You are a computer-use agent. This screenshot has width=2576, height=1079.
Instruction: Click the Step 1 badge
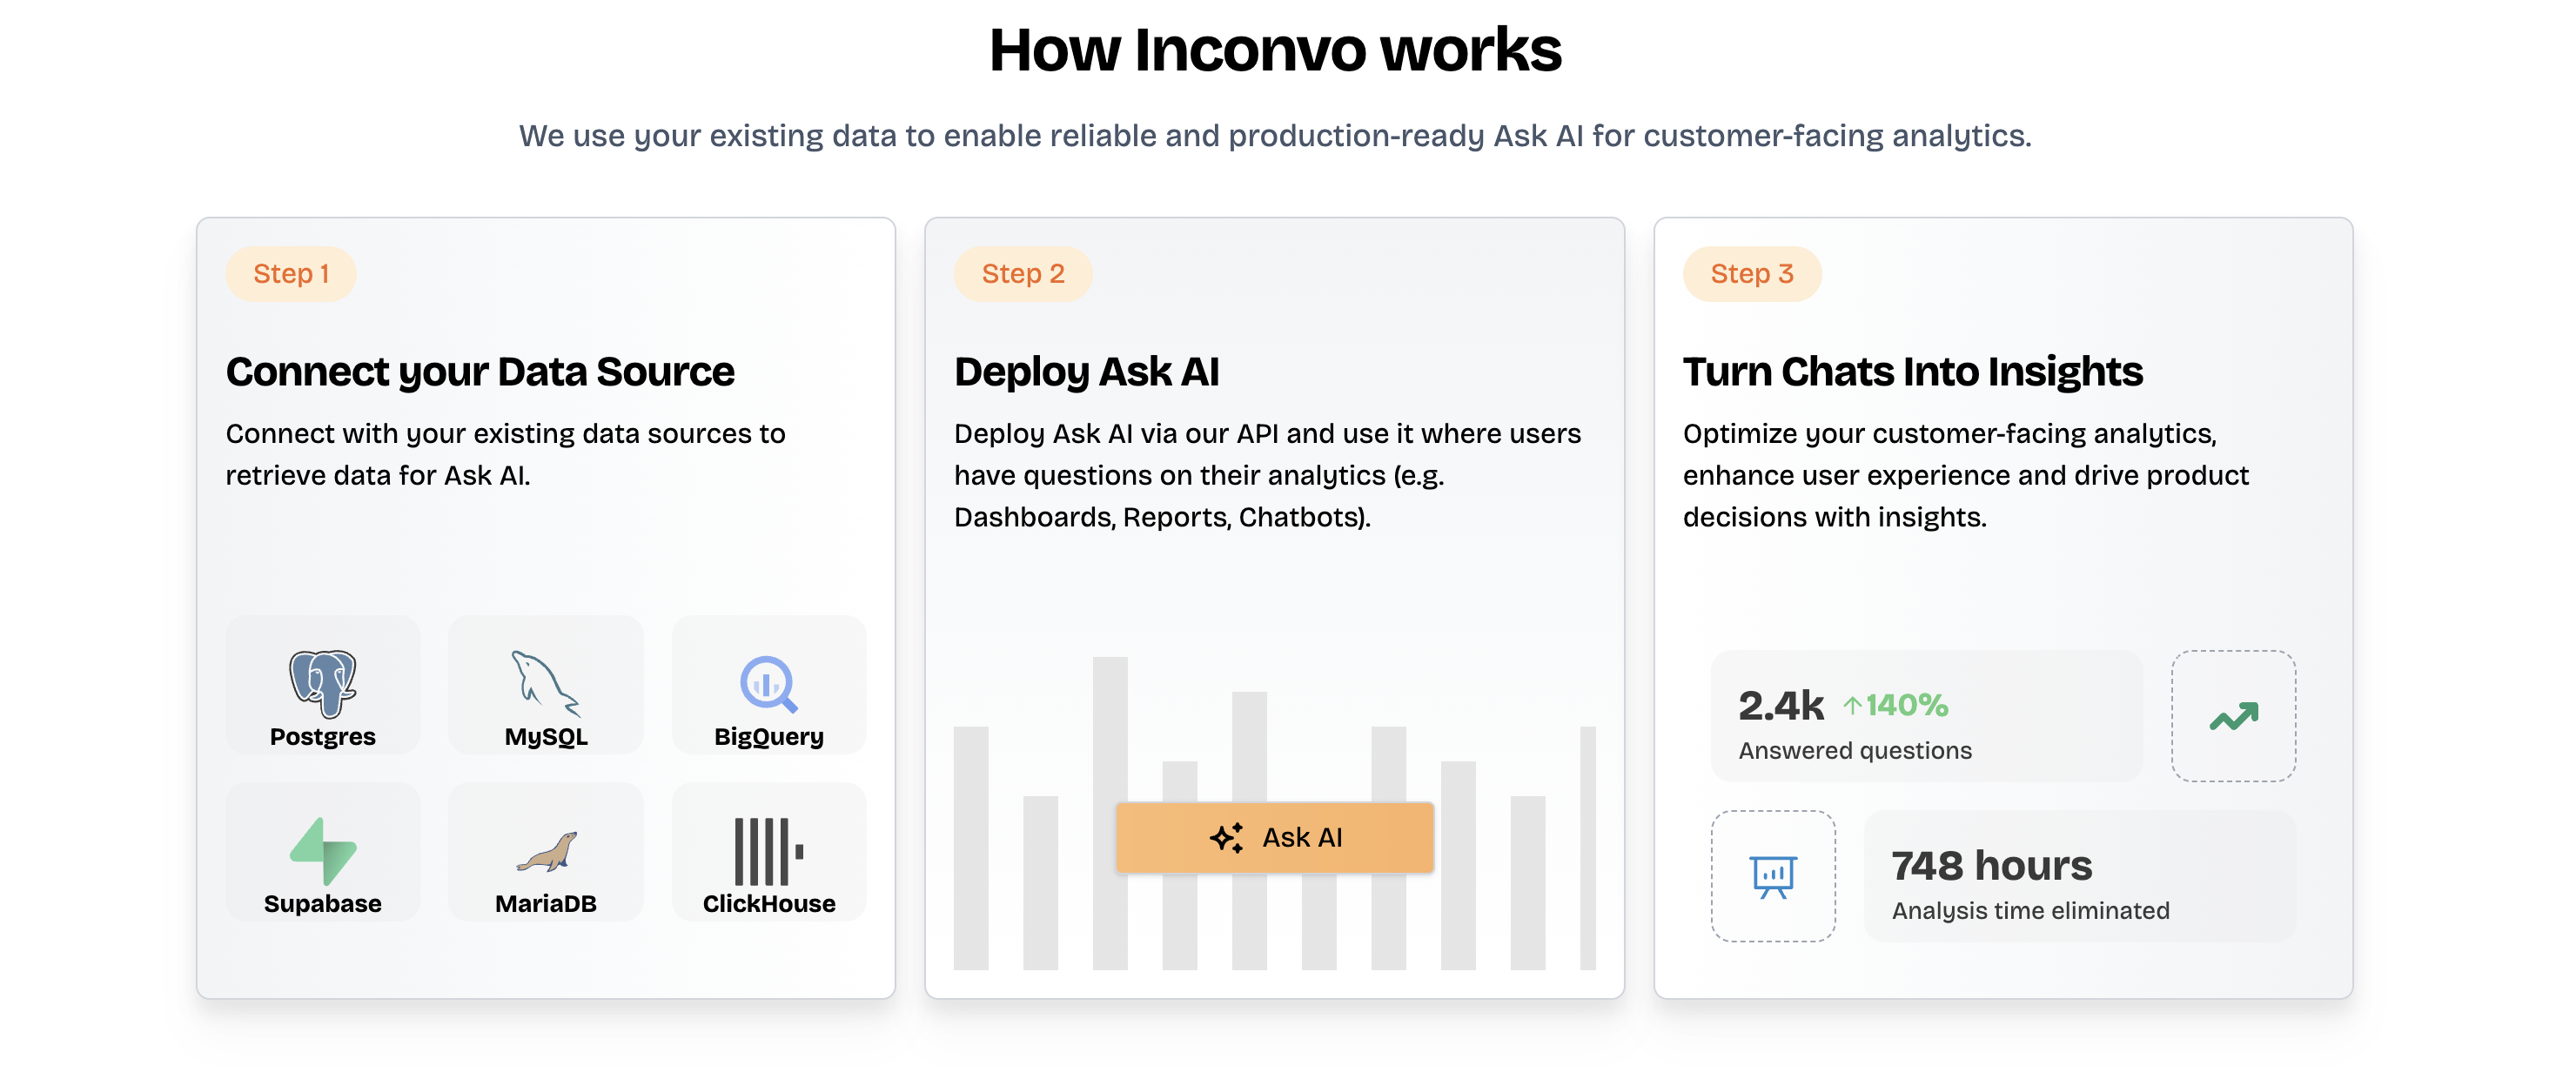click(291, 273)
